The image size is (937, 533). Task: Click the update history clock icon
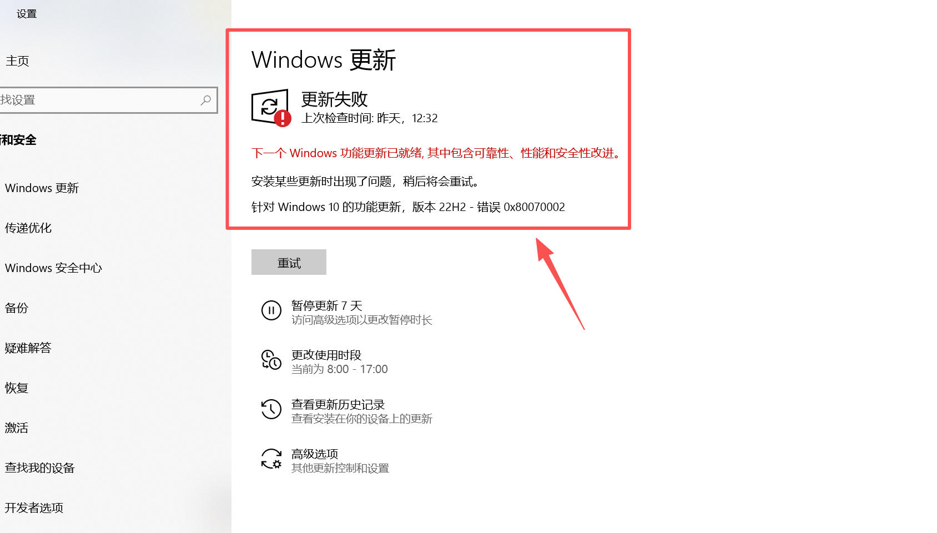coord(271,409)
